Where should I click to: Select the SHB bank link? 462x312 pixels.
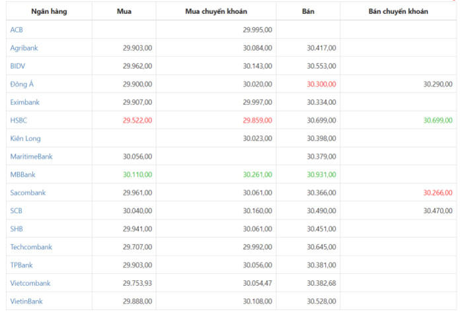(17, 229)
